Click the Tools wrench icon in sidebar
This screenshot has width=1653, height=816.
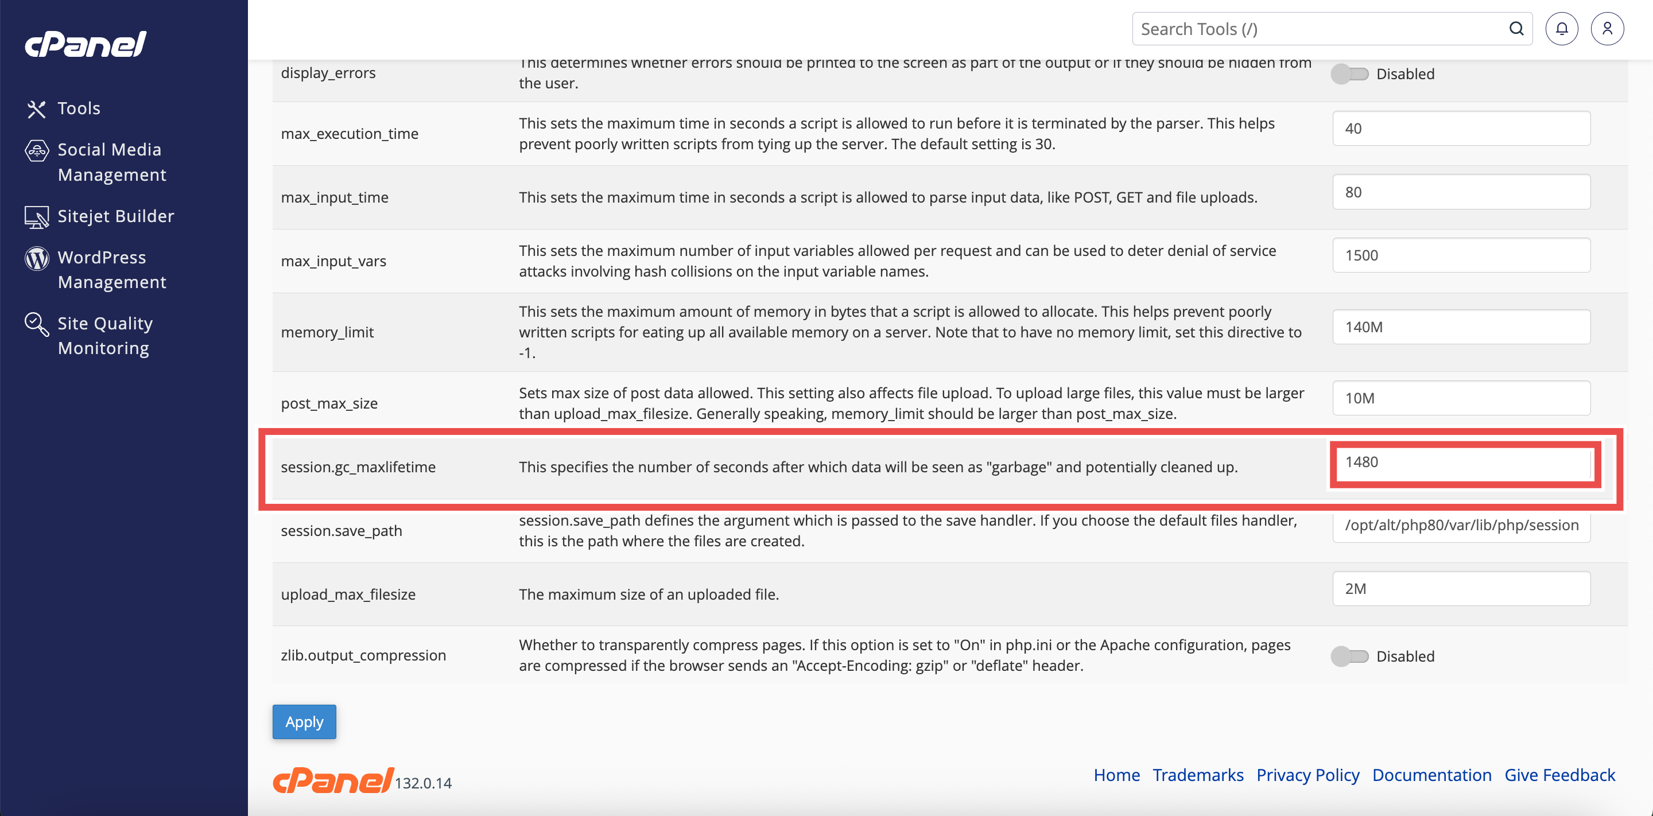(36, 109)
